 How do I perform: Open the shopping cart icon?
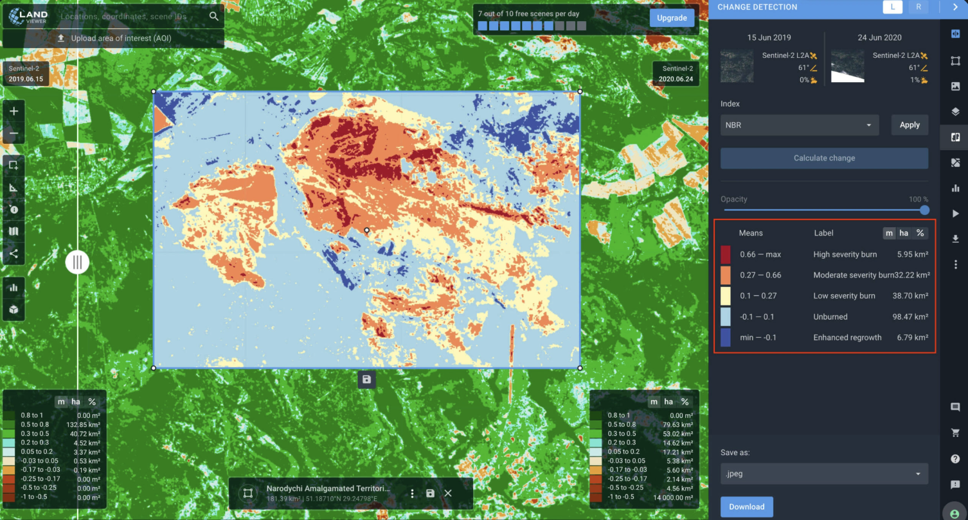point(955,433)
